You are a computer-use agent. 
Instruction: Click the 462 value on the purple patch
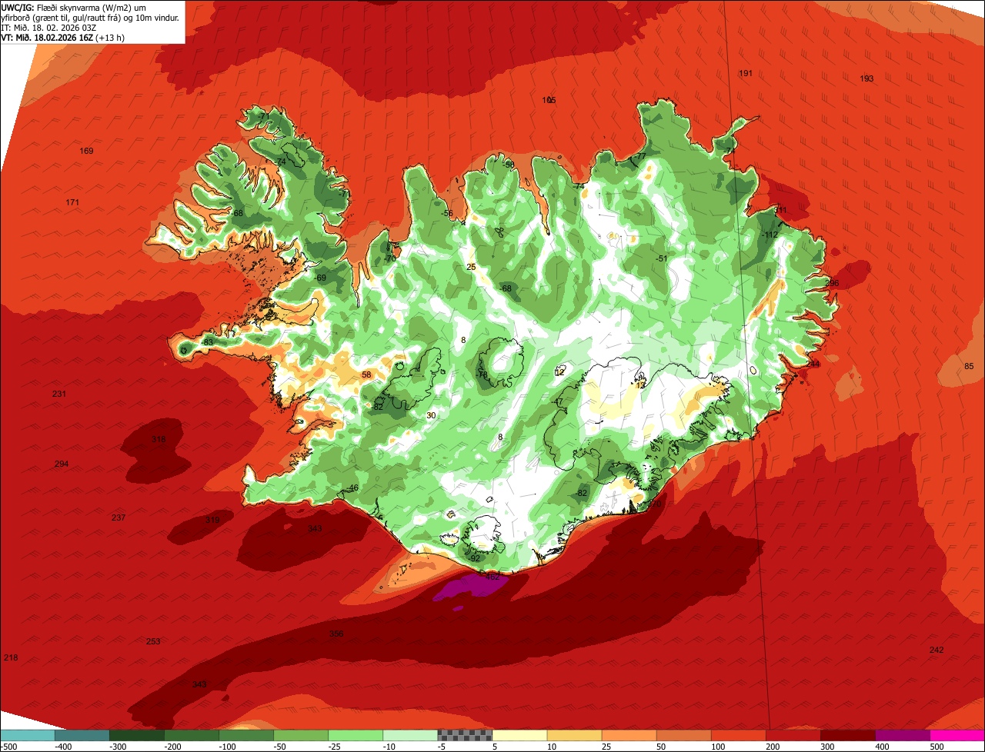click(492, 577)
